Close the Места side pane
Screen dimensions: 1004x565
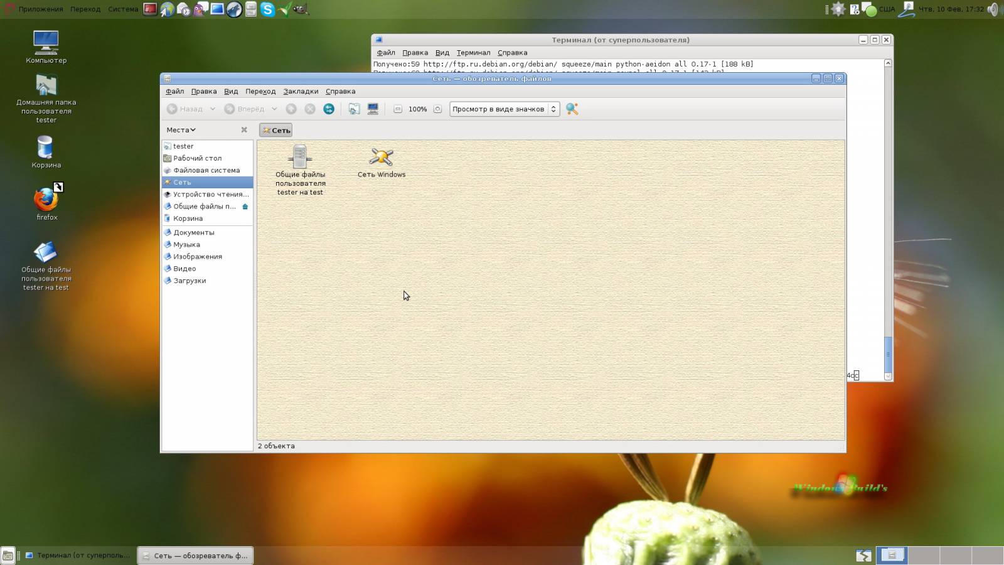(x=244, y=130)
